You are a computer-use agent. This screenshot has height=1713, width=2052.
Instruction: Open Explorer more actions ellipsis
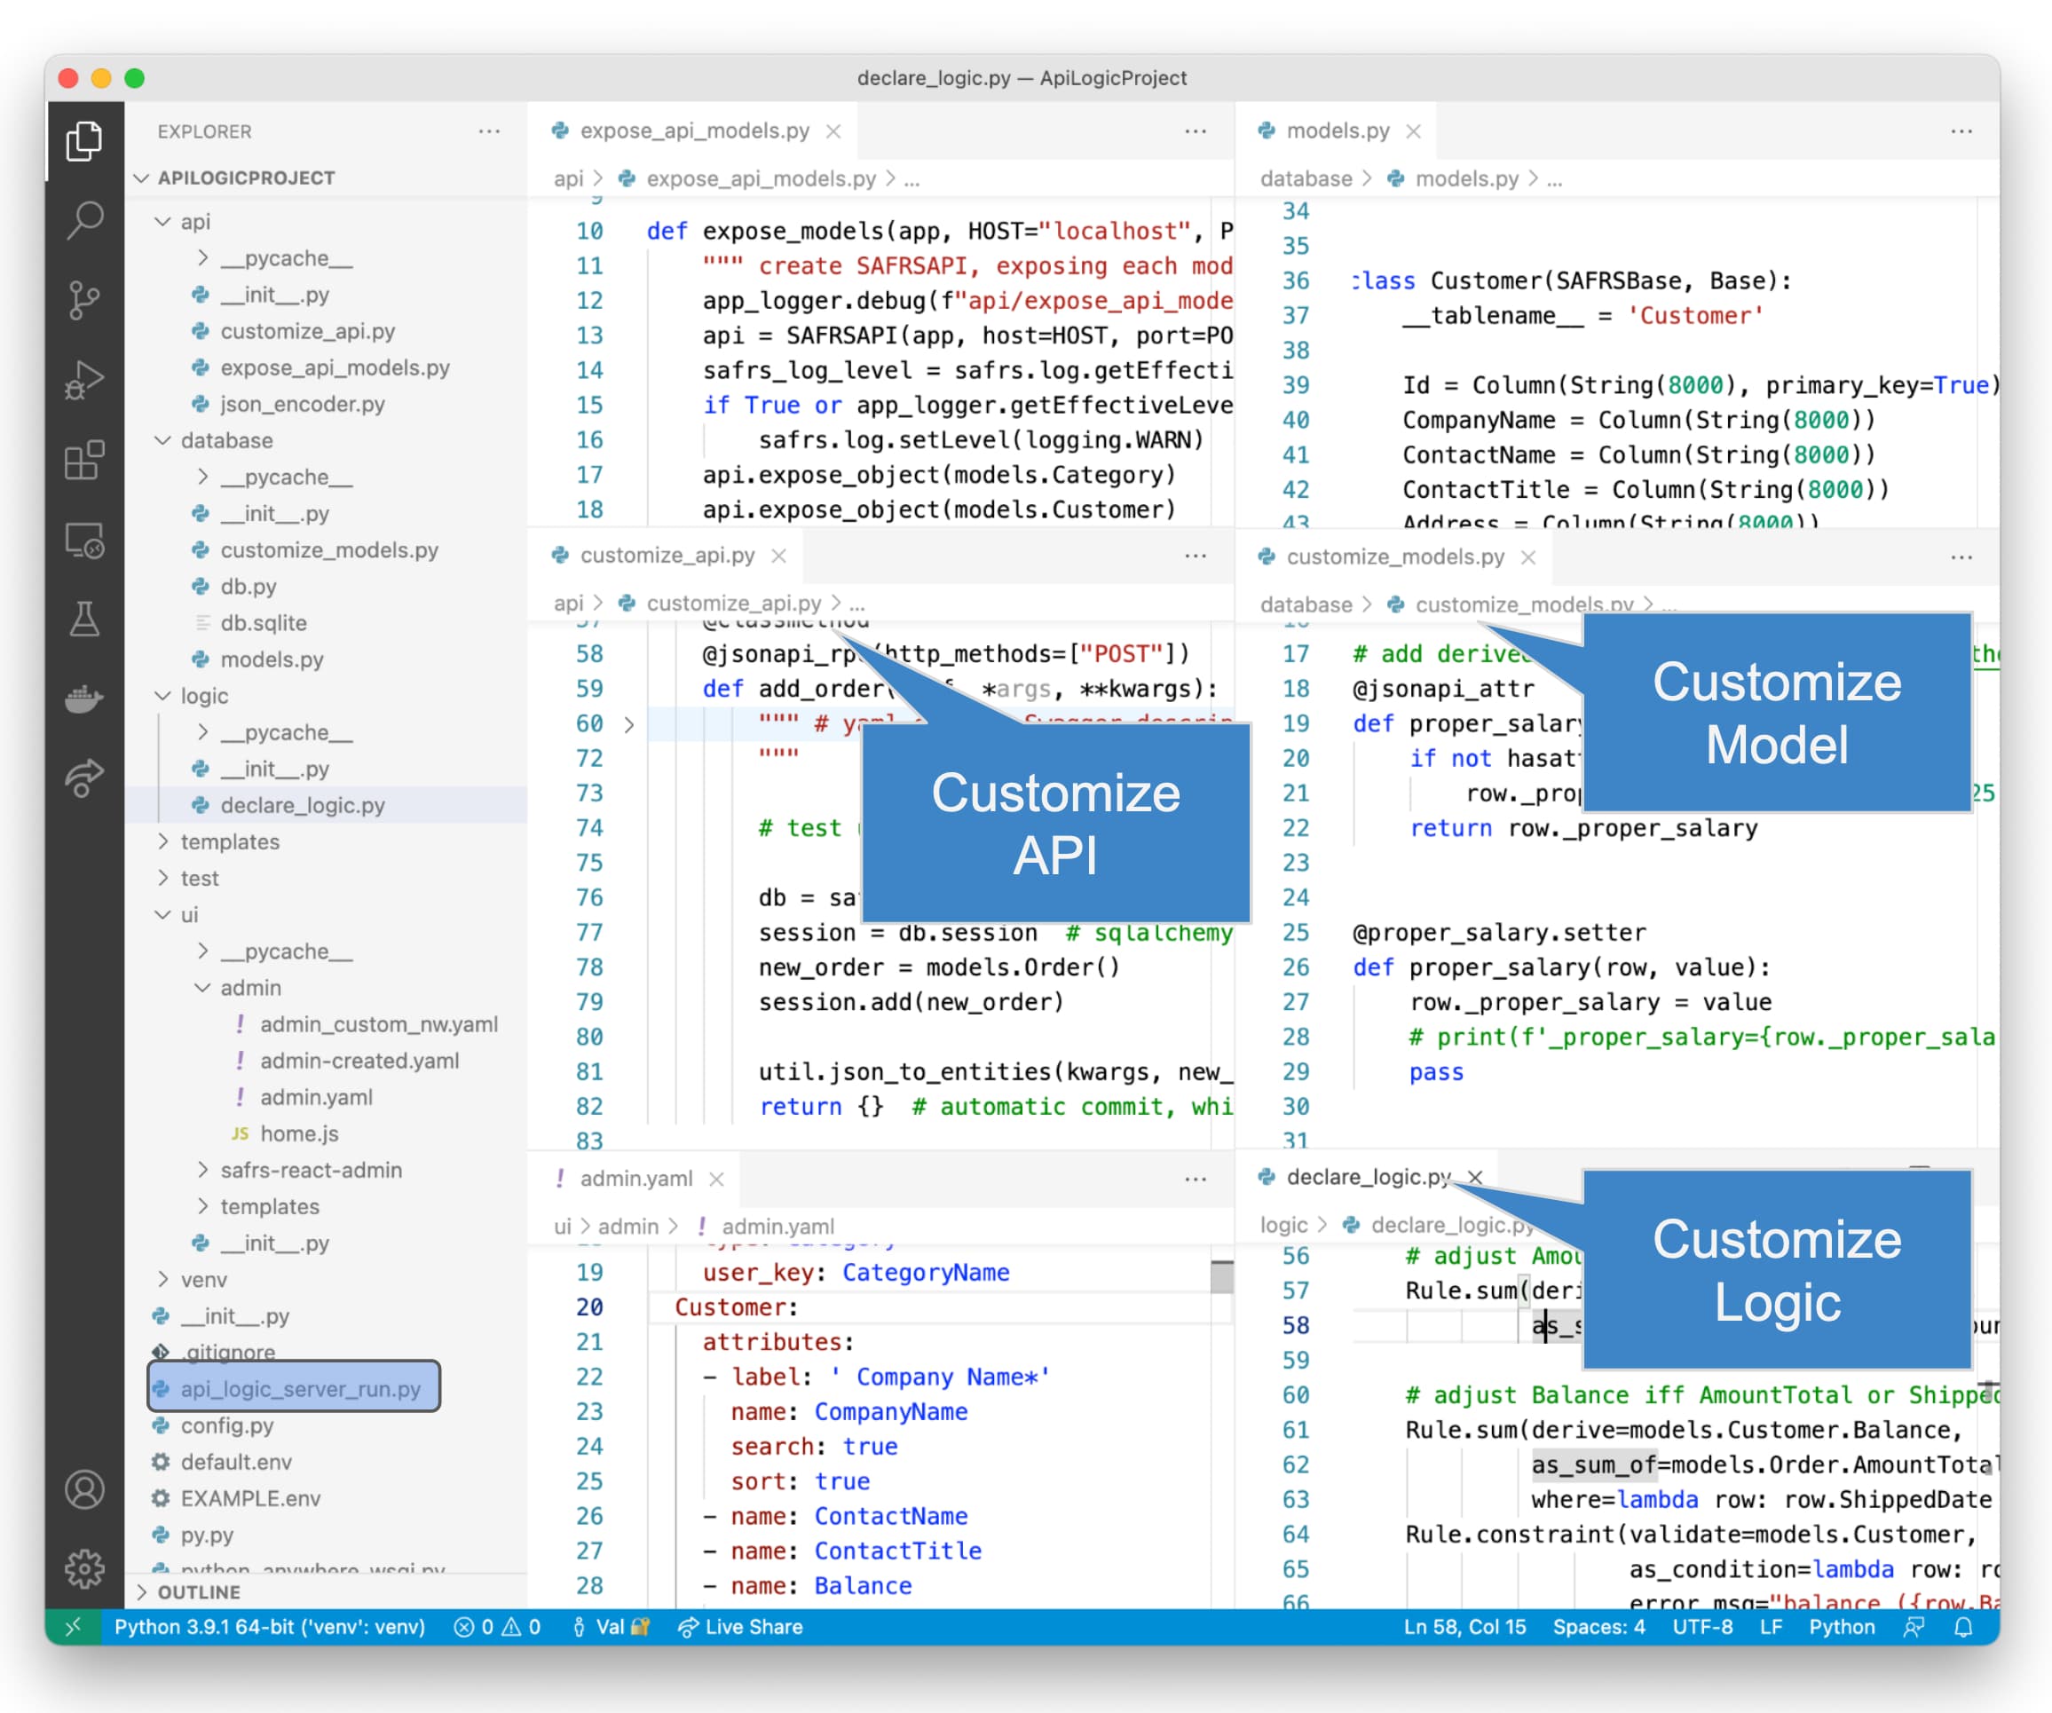click(x=490, y=131)
